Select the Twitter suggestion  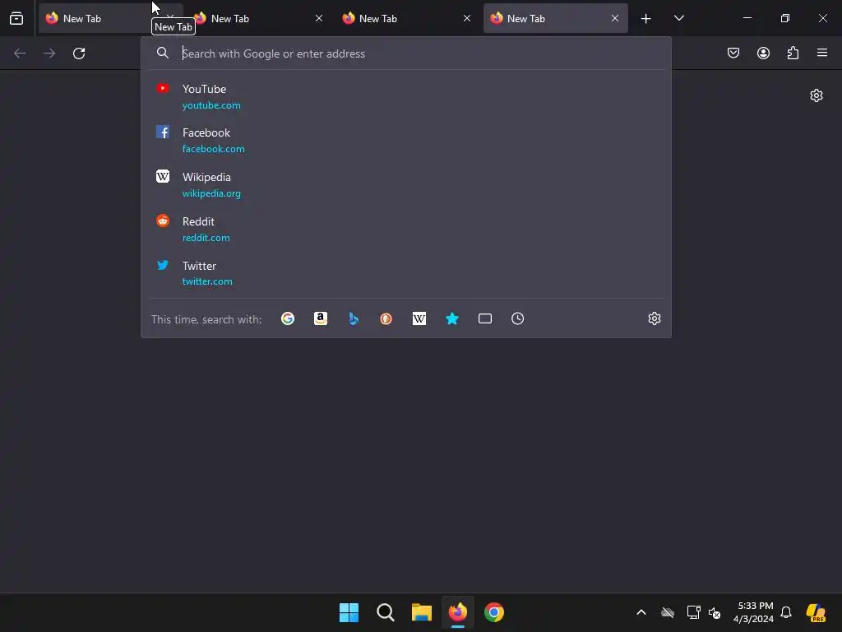(406, 273)
